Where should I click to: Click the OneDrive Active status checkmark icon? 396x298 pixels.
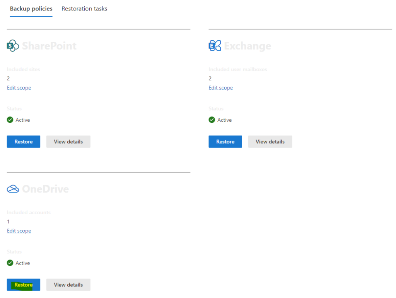10,263
